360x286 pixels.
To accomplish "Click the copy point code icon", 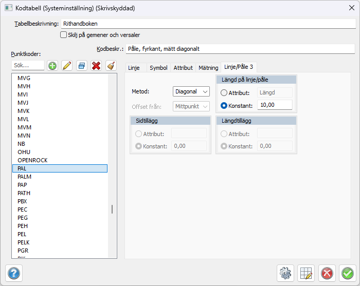I will tap(81, 66).
